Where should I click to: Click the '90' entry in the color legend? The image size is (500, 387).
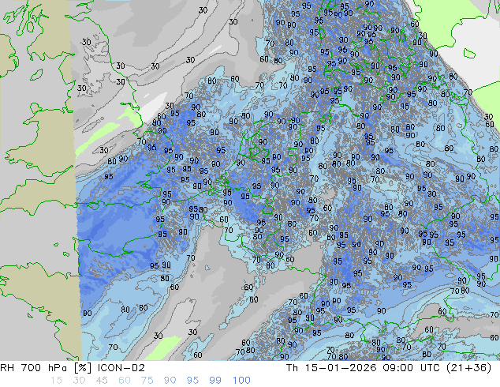pyautogui.click(x=170, y=381)
